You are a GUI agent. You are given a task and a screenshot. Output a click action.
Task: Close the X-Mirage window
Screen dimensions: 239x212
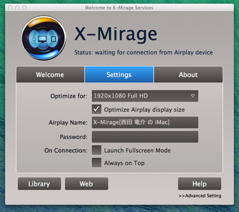click(10, 8)
